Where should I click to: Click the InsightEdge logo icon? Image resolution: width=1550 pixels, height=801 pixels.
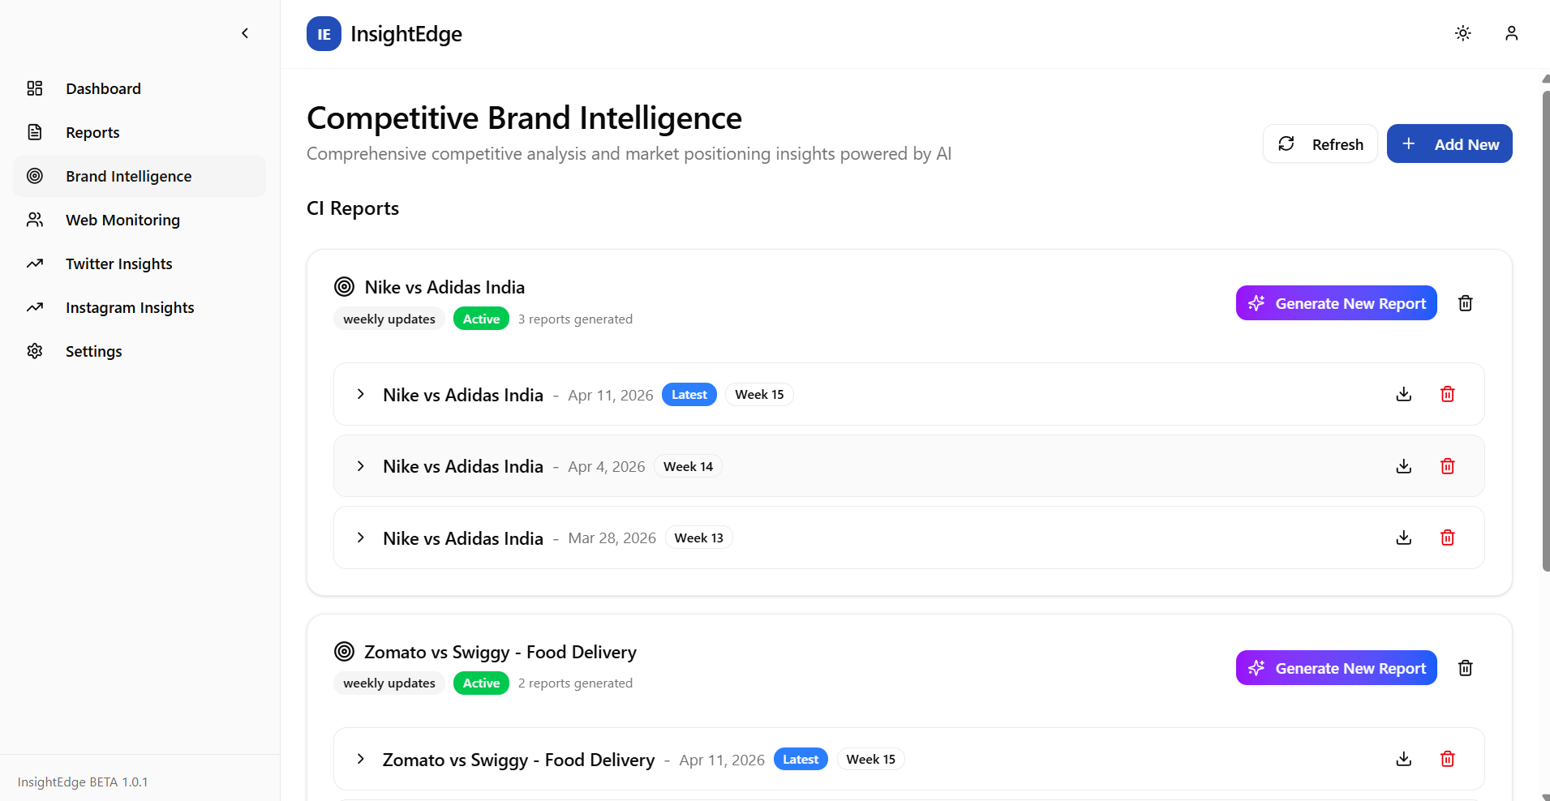point(324,33)
